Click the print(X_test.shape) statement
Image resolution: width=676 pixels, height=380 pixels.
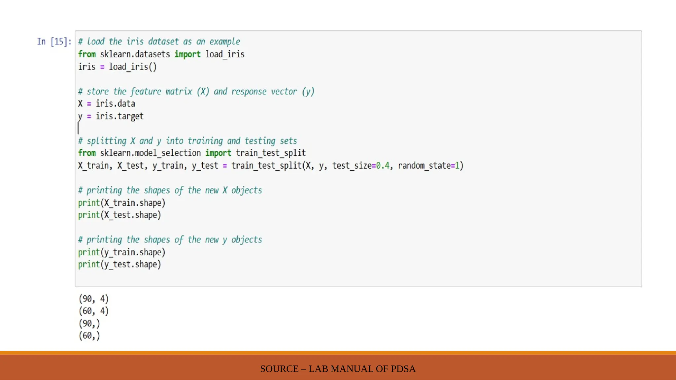point(119,215)
